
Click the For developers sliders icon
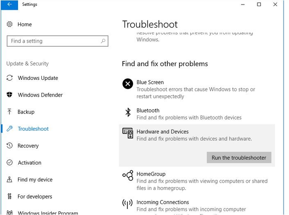(10, 197)
